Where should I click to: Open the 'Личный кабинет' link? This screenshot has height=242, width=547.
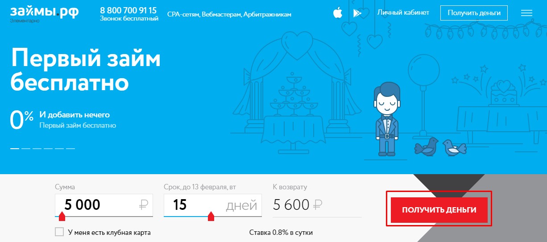click(x=403, y=13)
